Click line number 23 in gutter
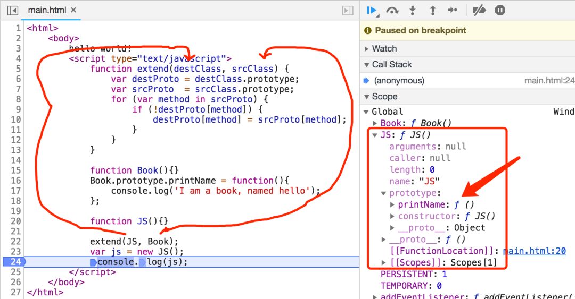Screen dimensions: 575x299 point(16,252)
